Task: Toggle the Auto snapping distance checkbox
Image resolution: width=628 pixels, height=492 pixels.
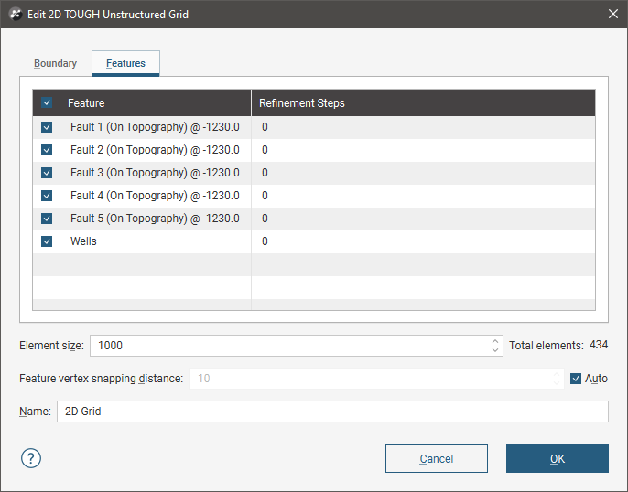Action: point(576,379)
